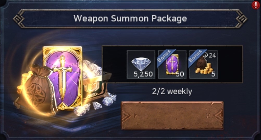Click the right chevron engraving on the copper button
261x140 pixels.
217,116
